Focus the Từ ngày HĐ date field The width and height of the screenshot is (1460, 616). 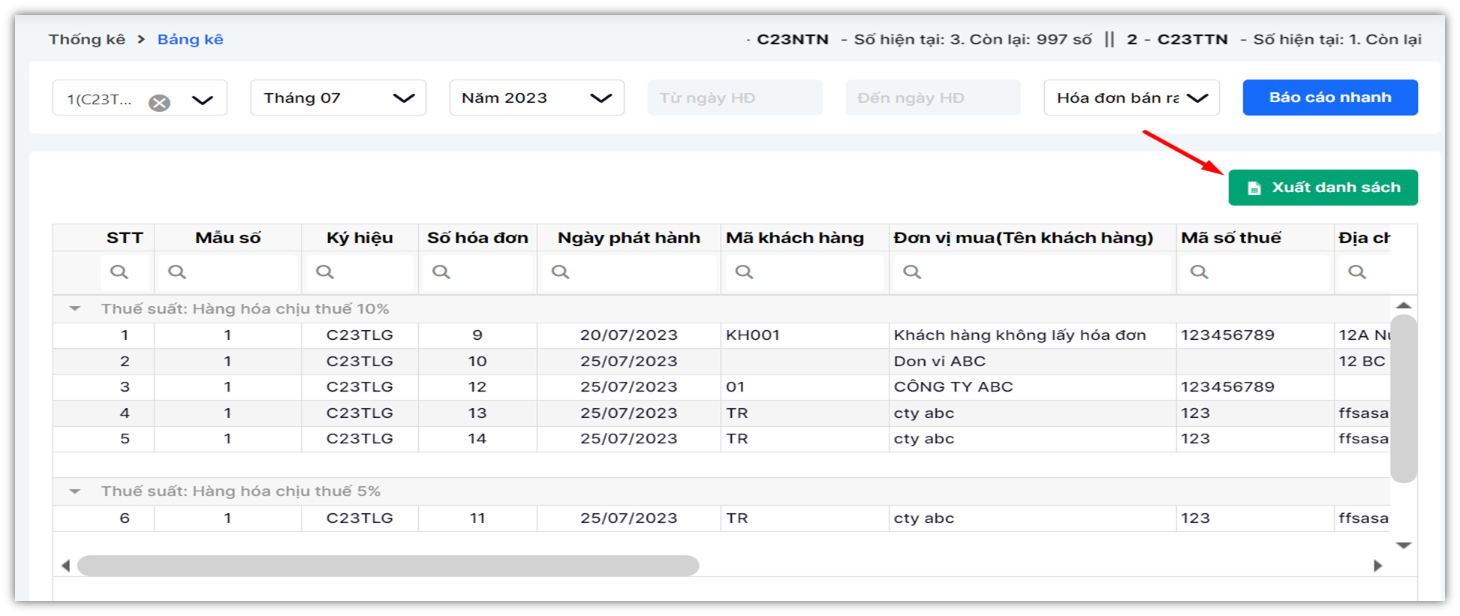(x=734, y=98)
